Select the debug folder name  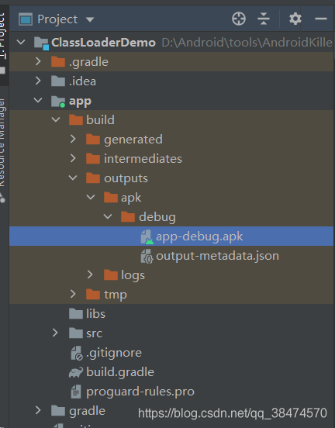[x=157, y=217]
